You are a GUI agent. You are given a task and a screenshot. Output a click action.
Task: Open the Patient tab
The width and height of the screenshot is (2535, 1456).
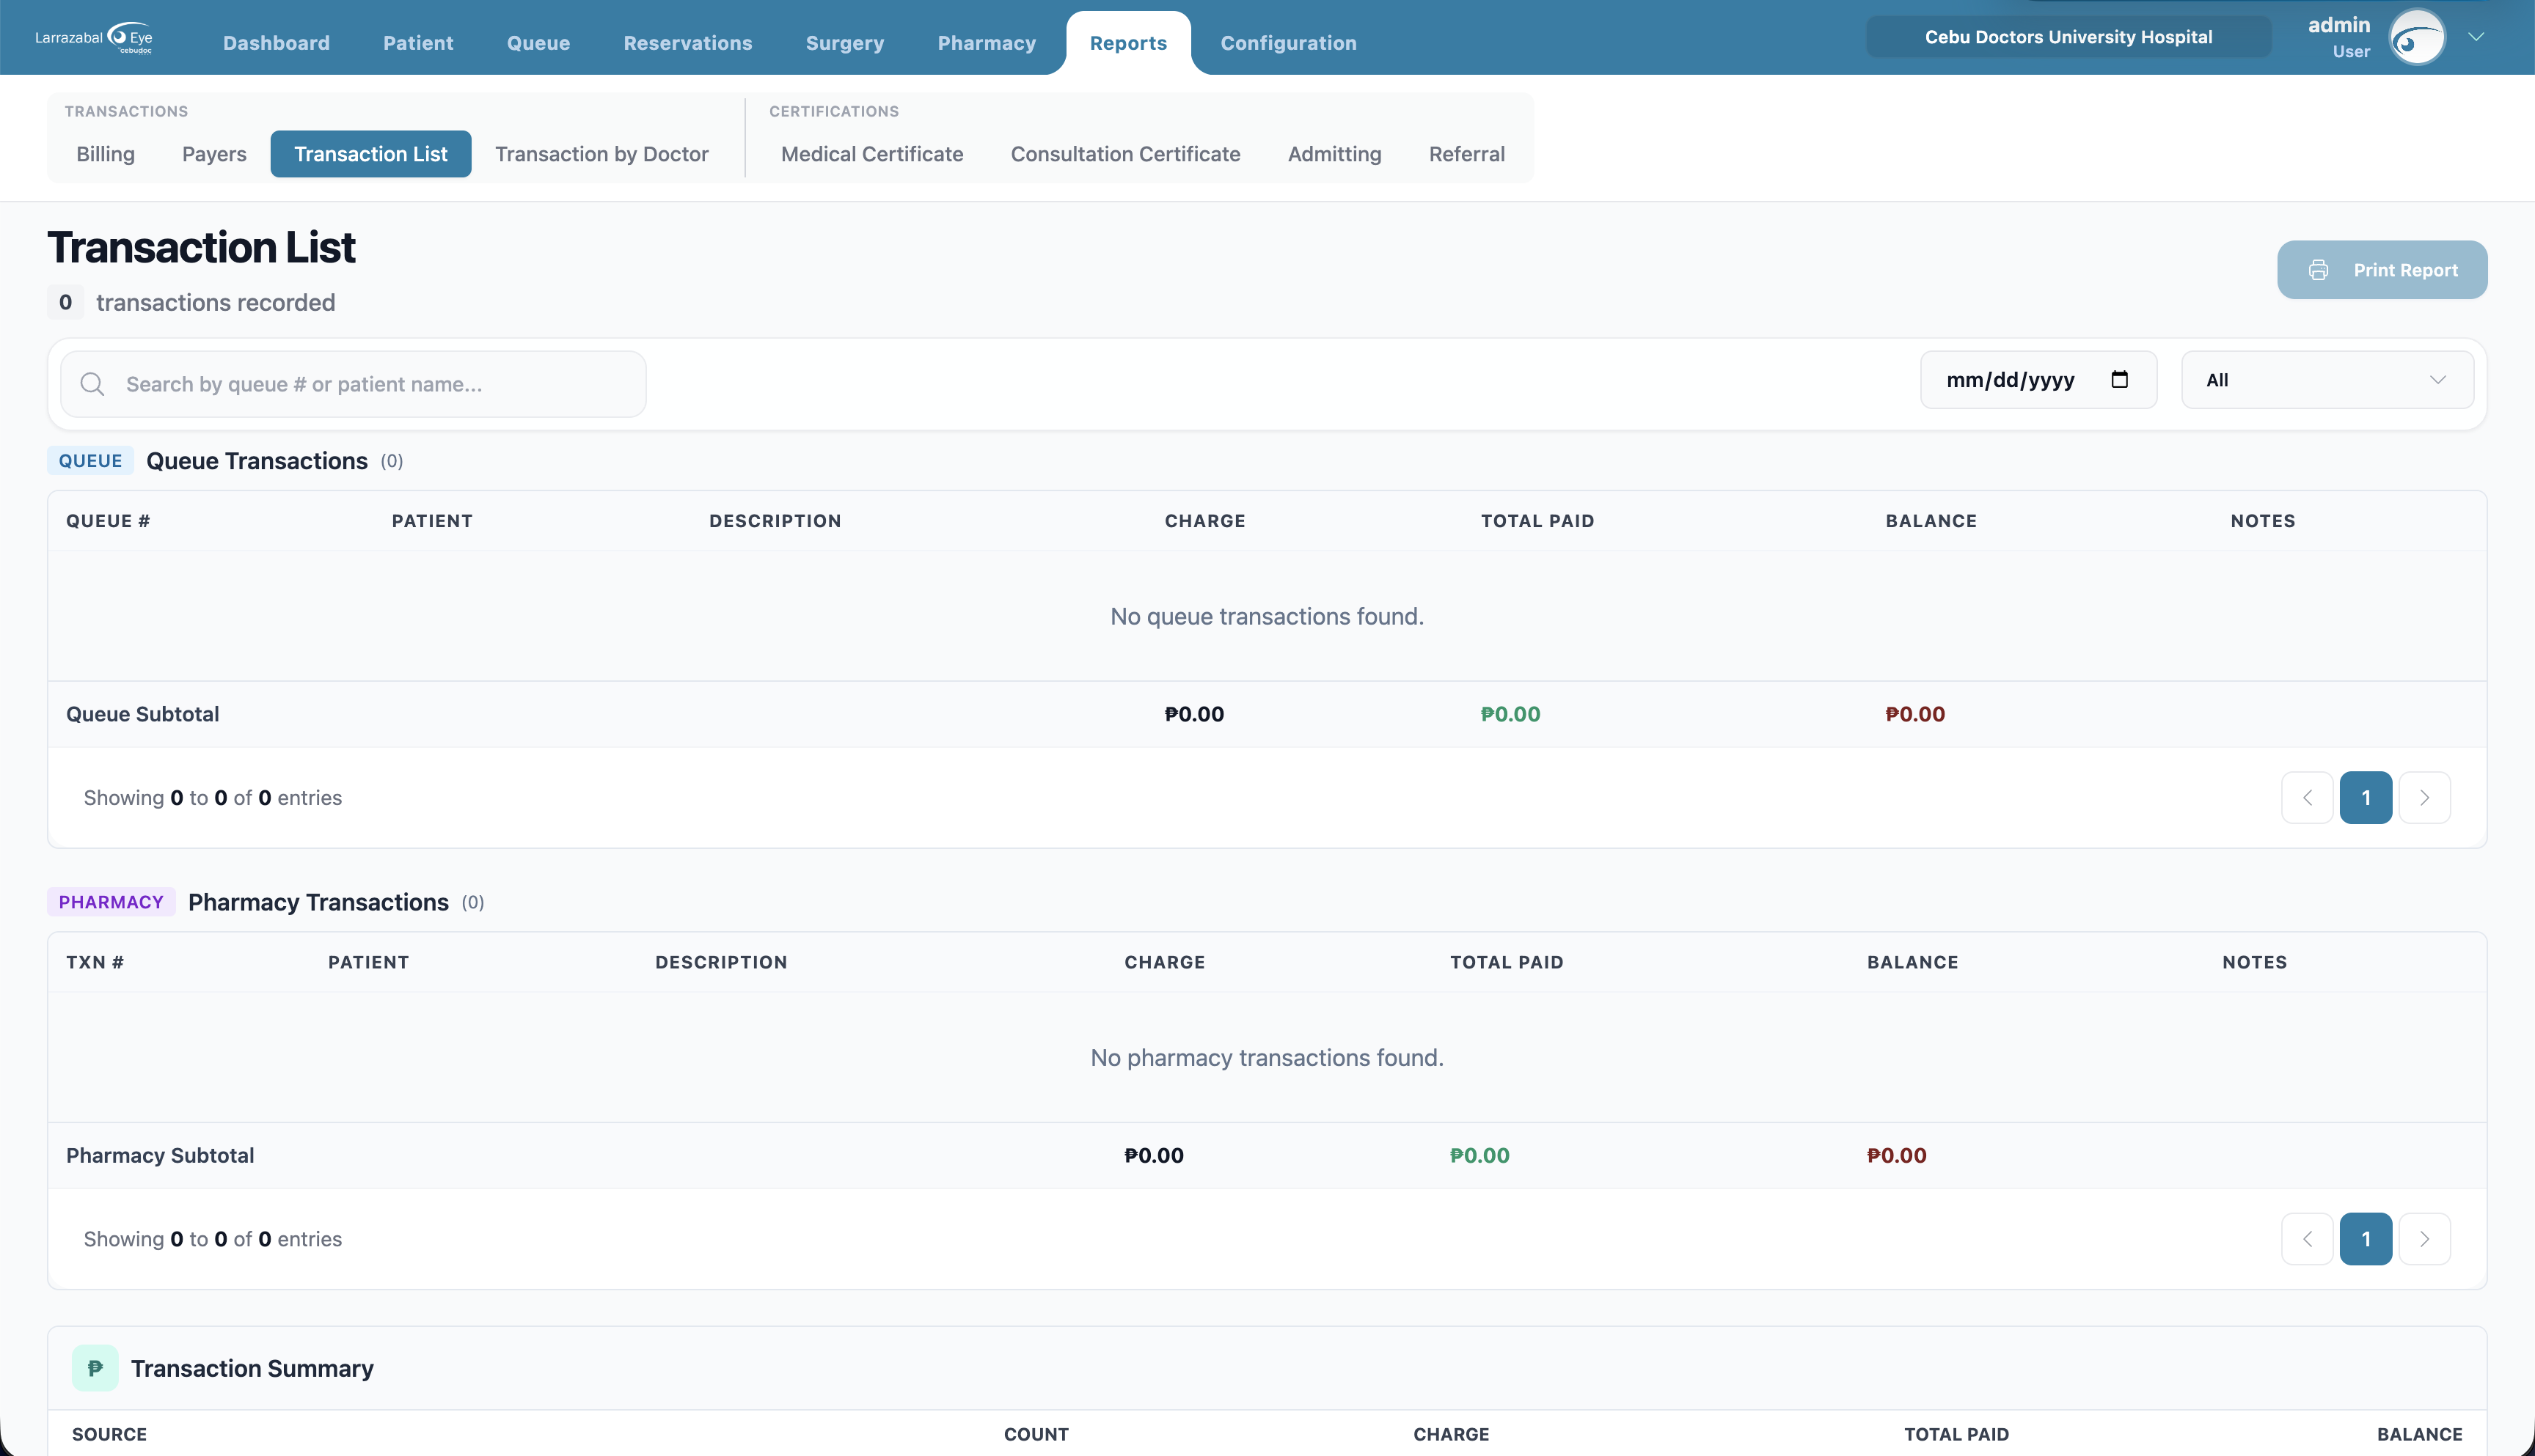[418, 43]
